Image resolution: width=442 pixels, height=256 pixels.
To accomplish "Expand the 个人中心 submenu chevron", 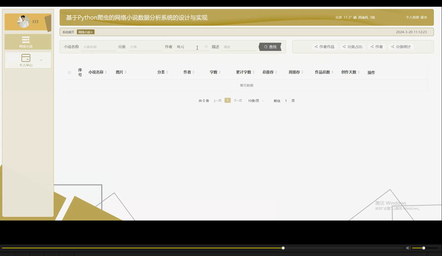I will (x=41, y=60).
